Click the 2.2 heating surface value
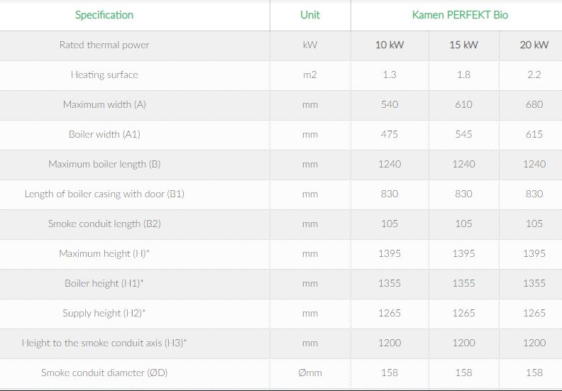 [534, 75]
